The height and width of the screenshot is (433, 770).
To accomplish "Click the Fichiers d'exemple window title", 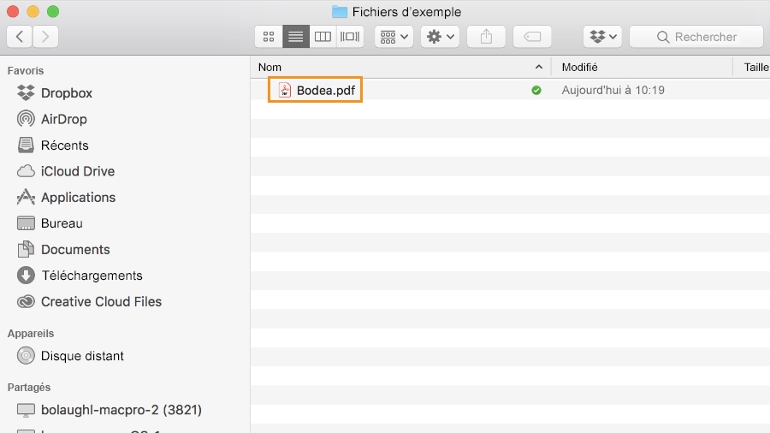I will click(406, 12).
